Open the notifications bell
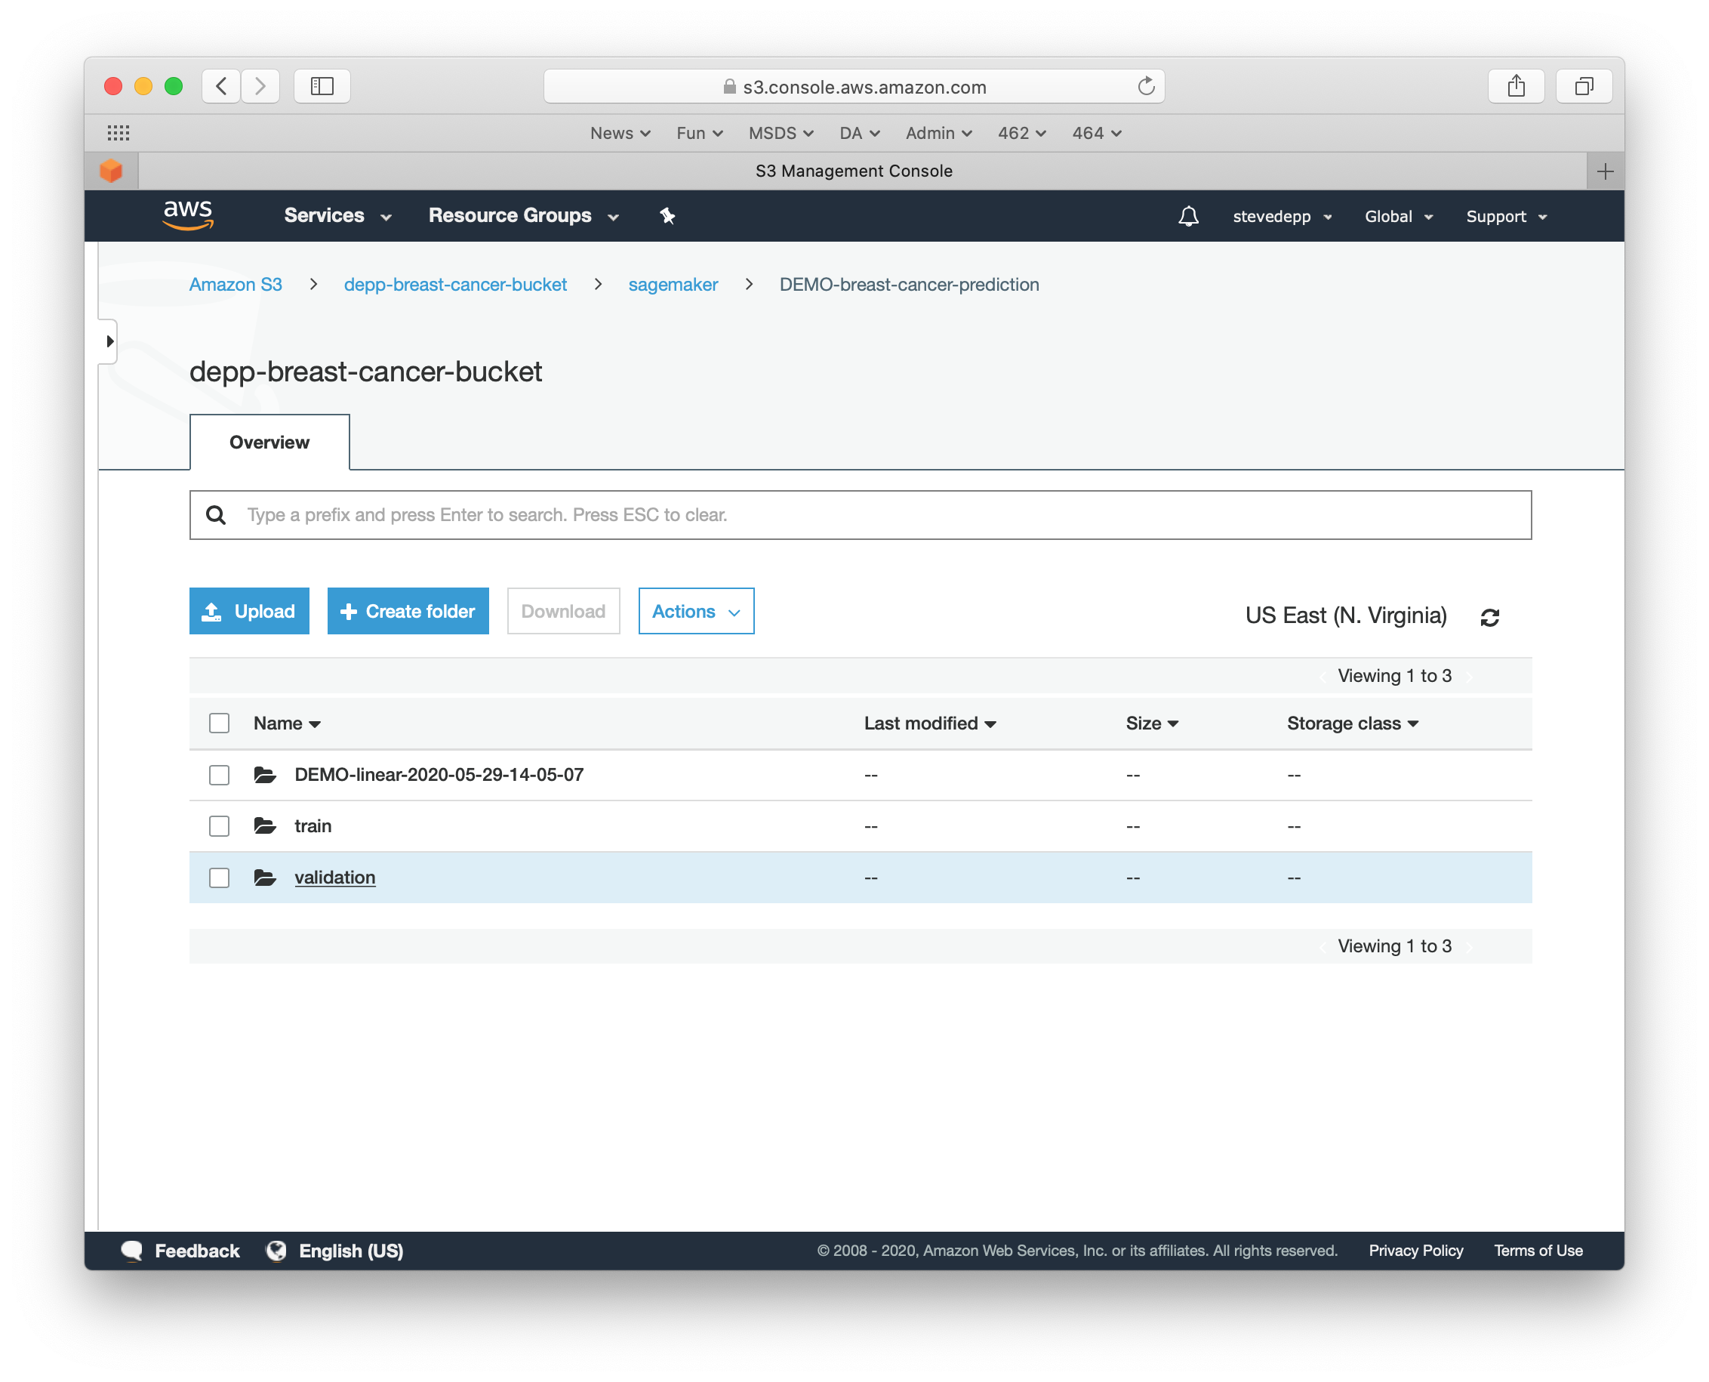The height and width of the screenshot is (1382, 1709). [x=1188, y=217]
